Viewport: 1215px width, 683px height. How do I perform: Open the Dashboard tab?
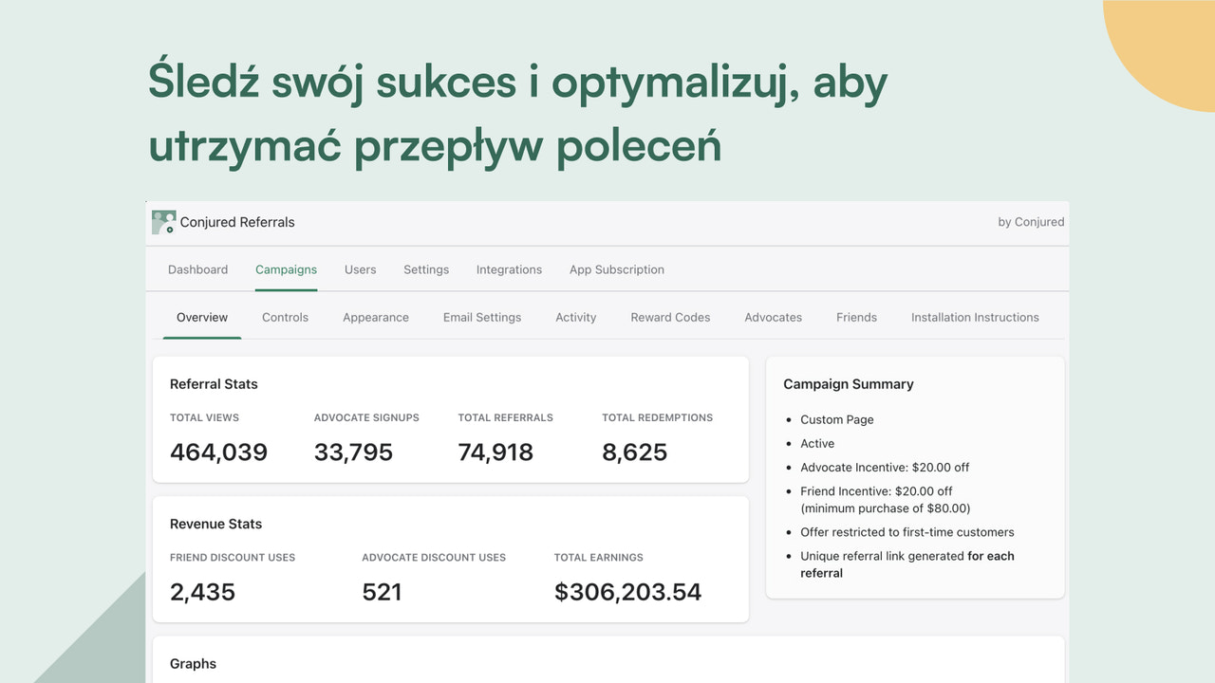(x=197, y=269)
